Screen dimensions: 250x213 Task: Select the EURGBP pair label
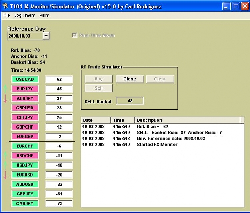tap(25, 137)
